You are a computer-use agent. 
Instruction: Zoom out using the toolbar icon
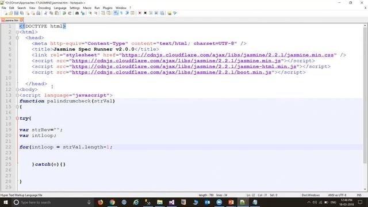[96, 13]
